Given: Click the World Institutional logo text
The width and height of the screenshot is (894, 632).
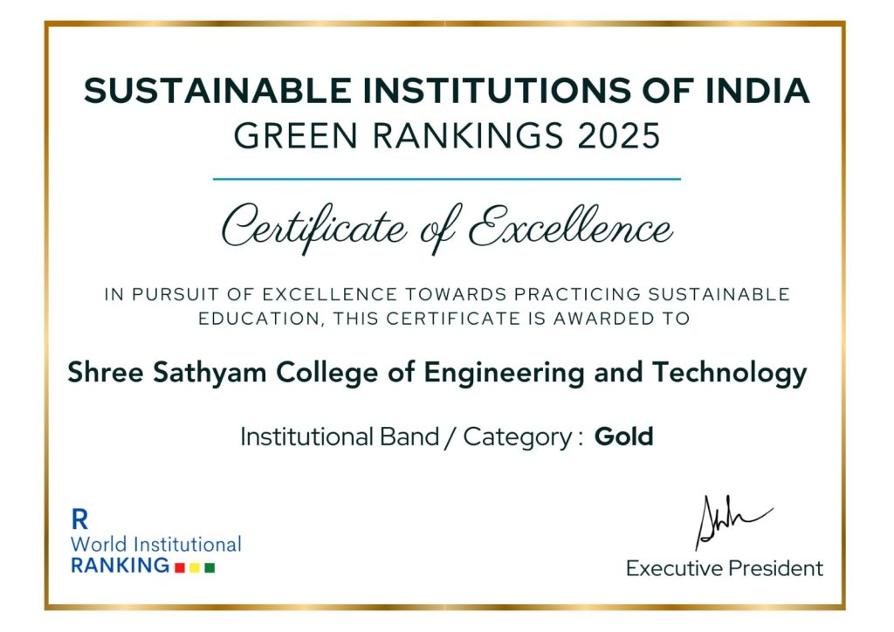Looking at the screenshot, I should coord(155,544).
